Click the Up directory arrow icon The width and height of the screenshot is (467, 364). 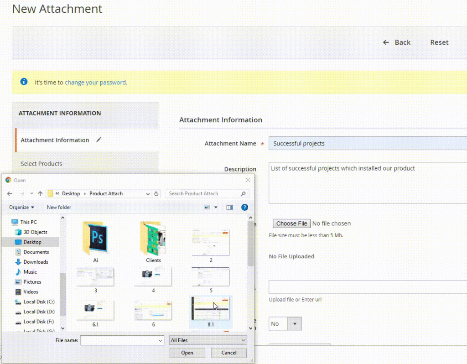pyautogui.click(x=40, y=193)
